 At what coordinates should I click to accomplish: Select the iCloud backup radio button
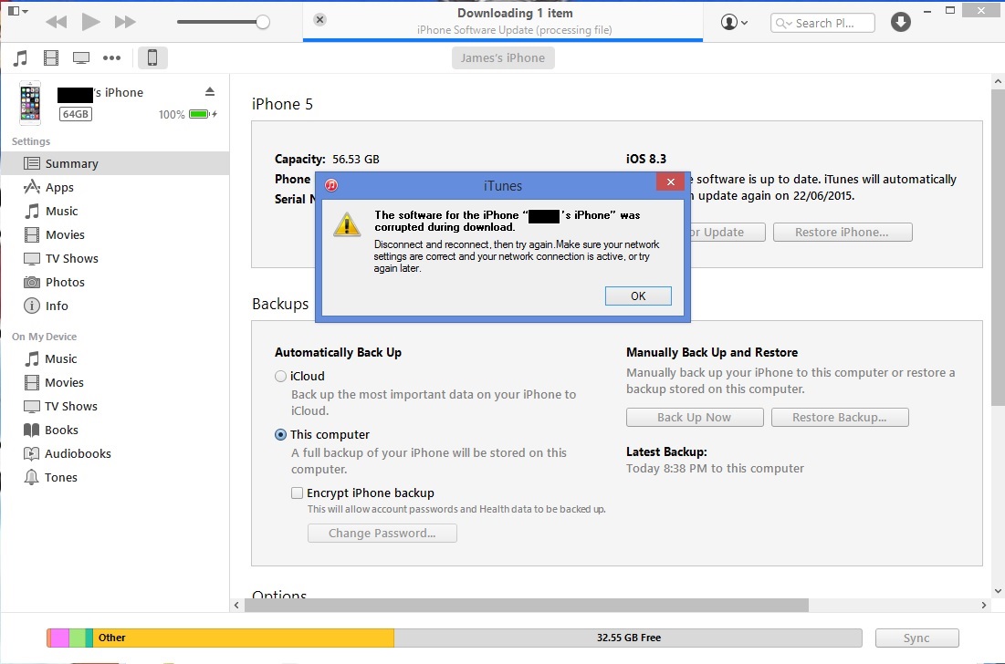click(x=280, y=377)
